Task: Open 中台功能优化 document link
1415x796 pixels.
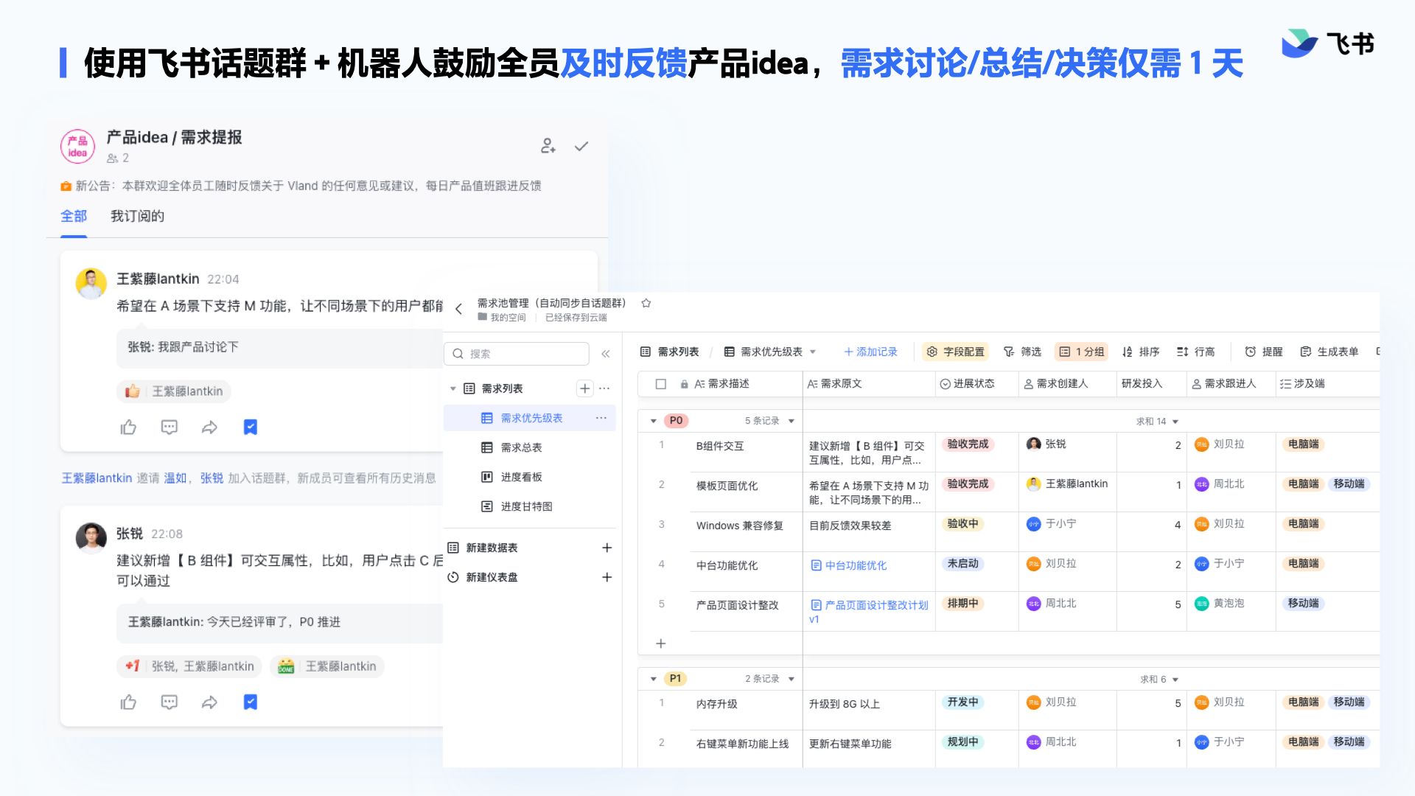Action: [855, 565]
